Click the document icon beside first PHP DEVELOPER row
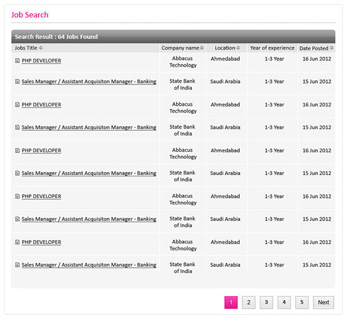347x315 pixels. [x=17, y=60]
